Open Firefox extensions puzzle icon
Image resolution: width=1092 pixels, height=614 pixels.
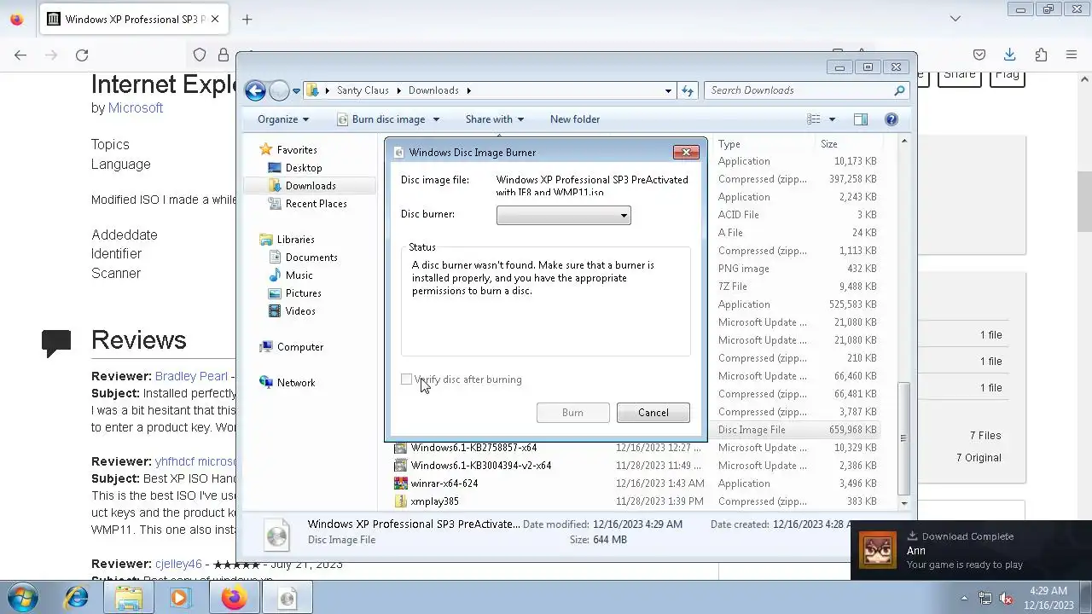[x=1041, y=55]
